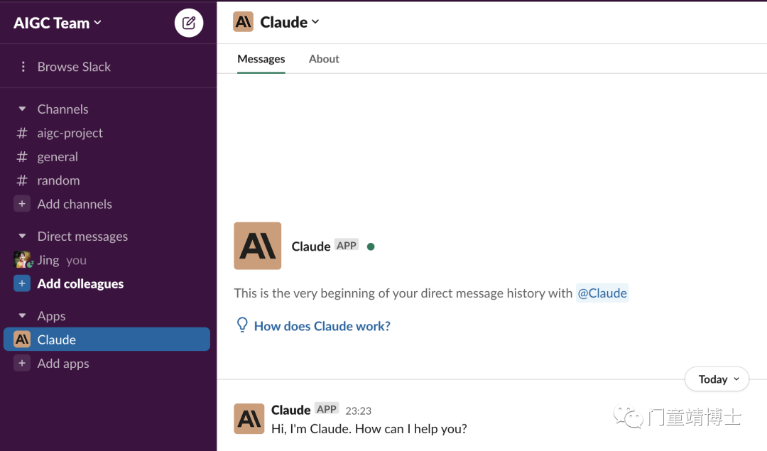The width and height of the screenshot is (767, 451).
Task: Click the Add apps label
Action: point(63,364)
